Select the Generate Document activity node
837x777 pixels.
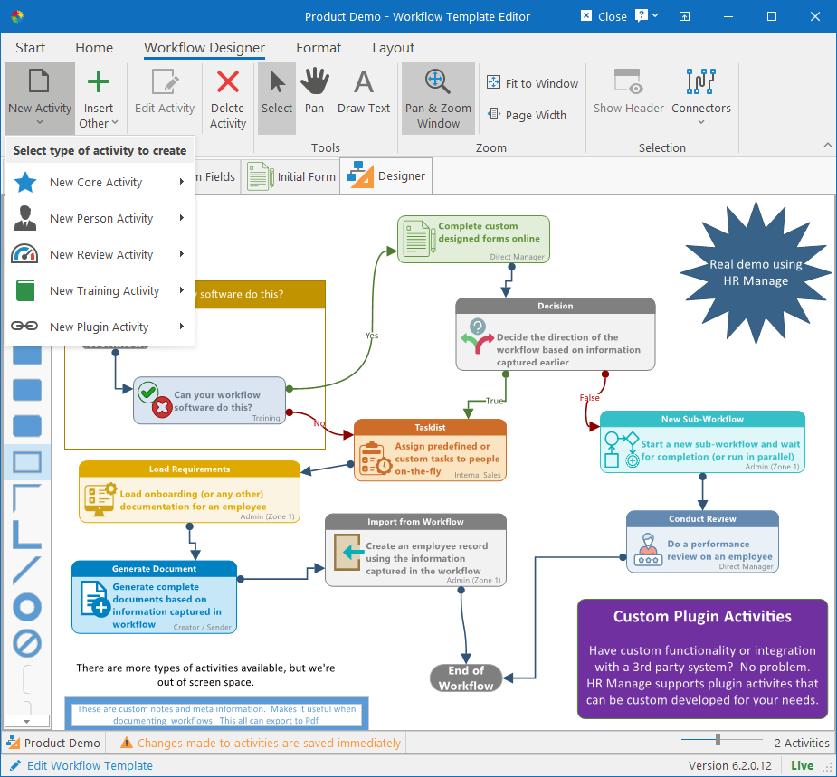[x=154, y=597]
